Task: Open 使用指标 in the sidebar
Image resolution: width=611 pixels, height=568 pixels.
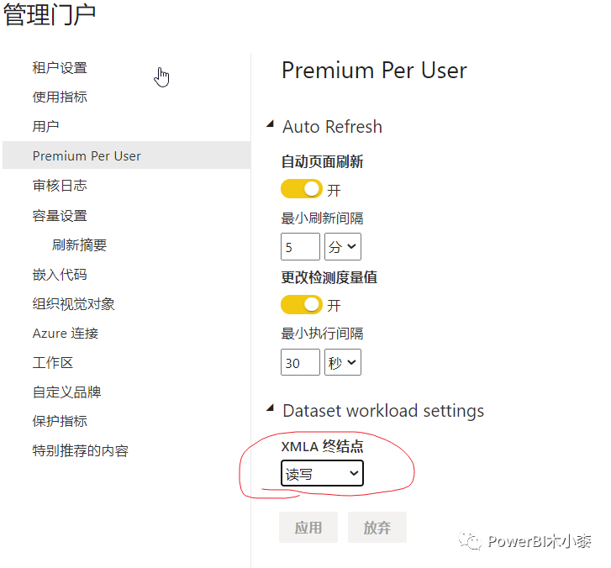Action: pyautogui.click(x=60, y=97)
